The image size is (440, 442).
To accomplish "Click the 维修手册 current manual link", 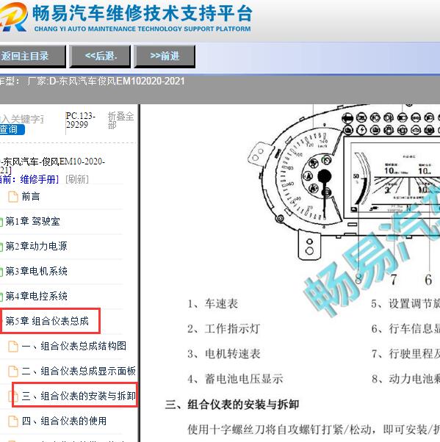I will click(37, 179).
